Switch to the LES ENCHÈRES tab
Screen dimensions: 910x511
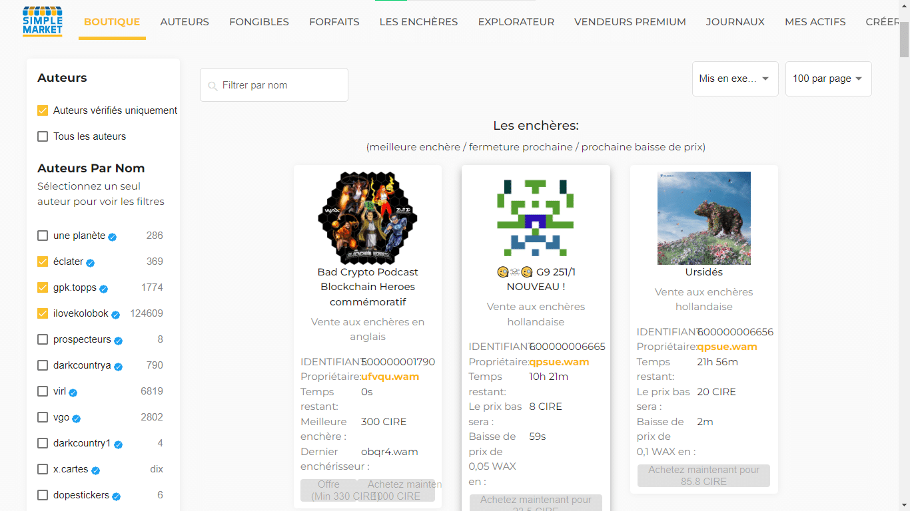tap(418, 22)
